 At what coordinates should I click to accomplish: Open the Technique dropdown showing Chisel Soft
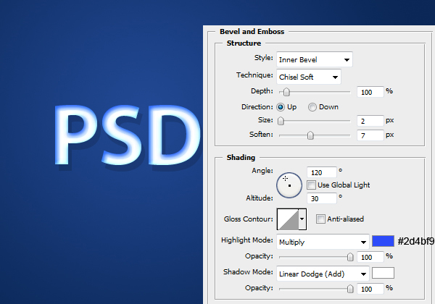click(x=309, y=77)
